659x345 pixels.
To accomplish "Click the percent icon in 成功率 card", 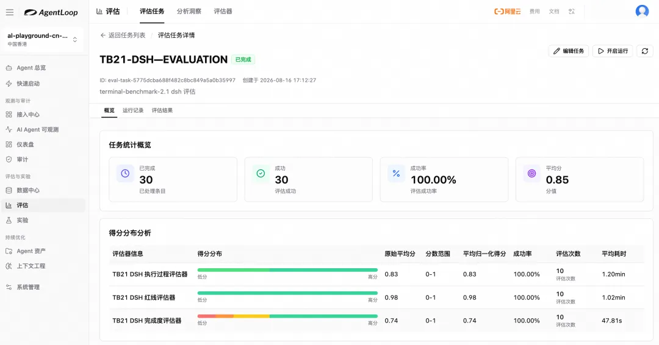I will [397, 173].
